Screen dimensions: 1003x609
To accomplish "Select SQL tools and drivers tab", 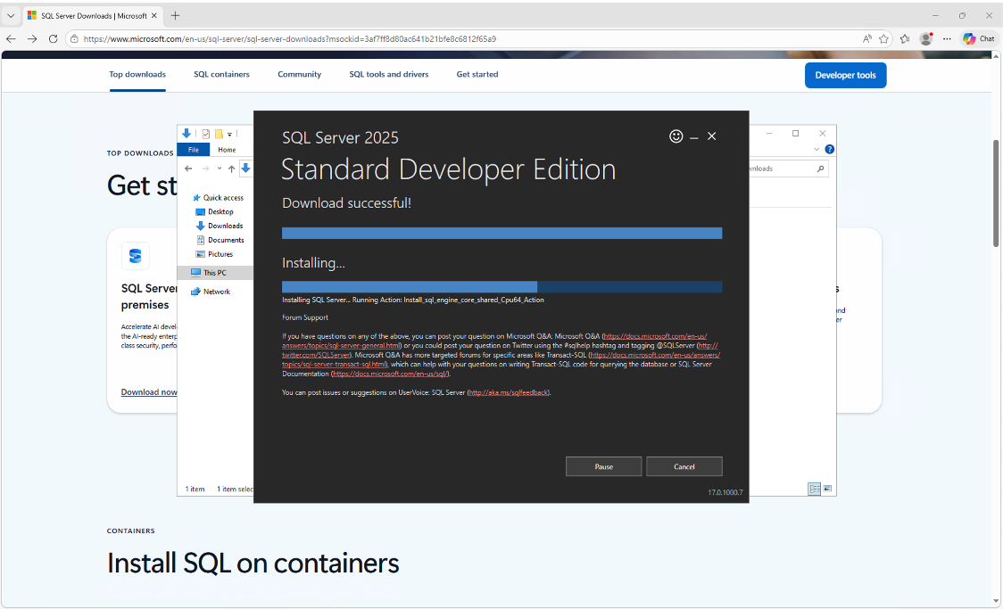I will tap(389, 74).
